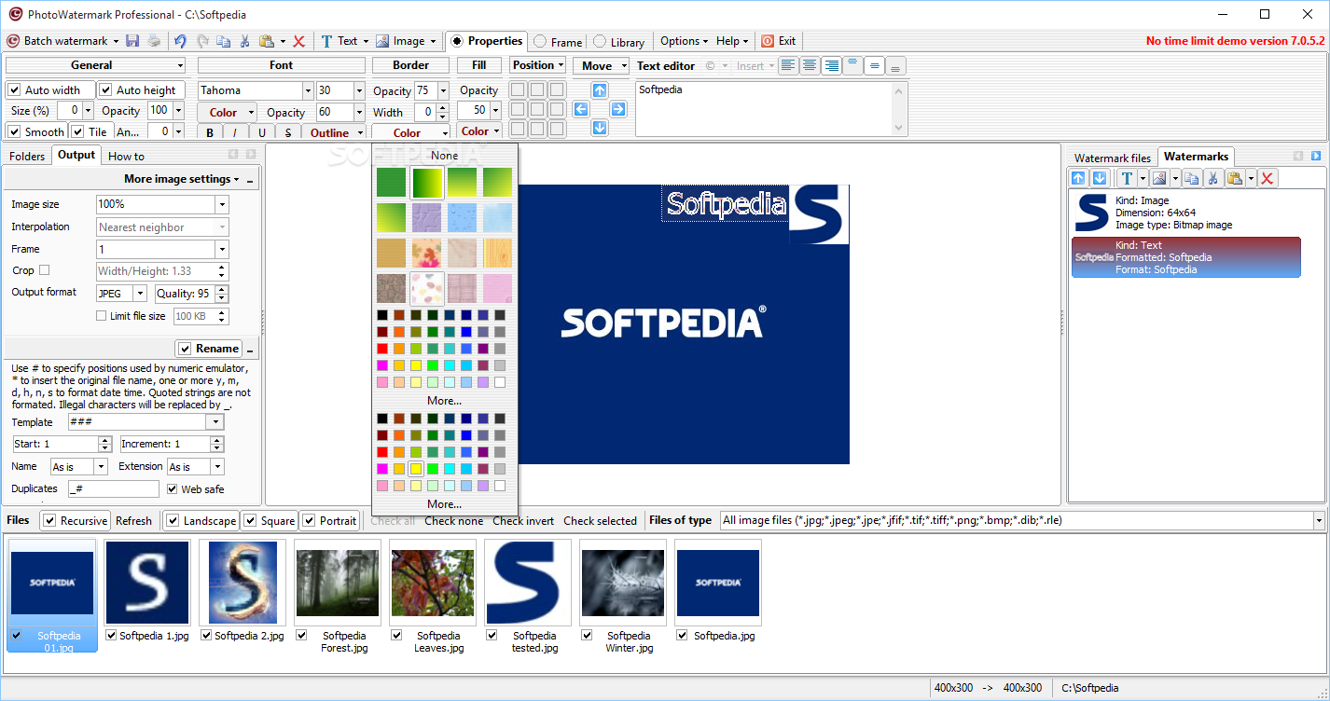Move watermark up with the blue up arrow
This screenshot has width=1330, height=701.
[x=600, y=90]
